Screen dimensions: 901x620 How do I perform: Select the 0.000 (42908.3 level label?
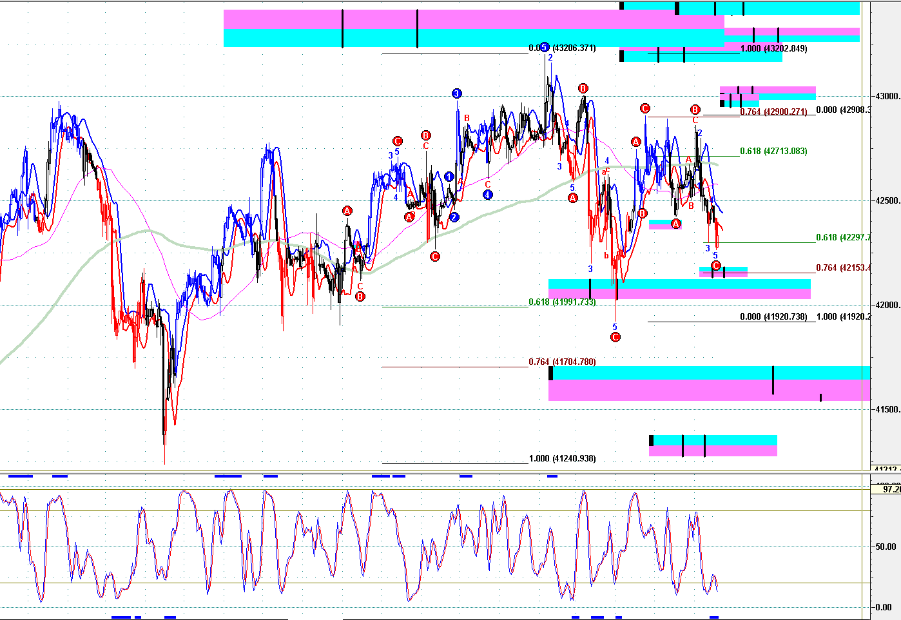[x=843, y=110]
